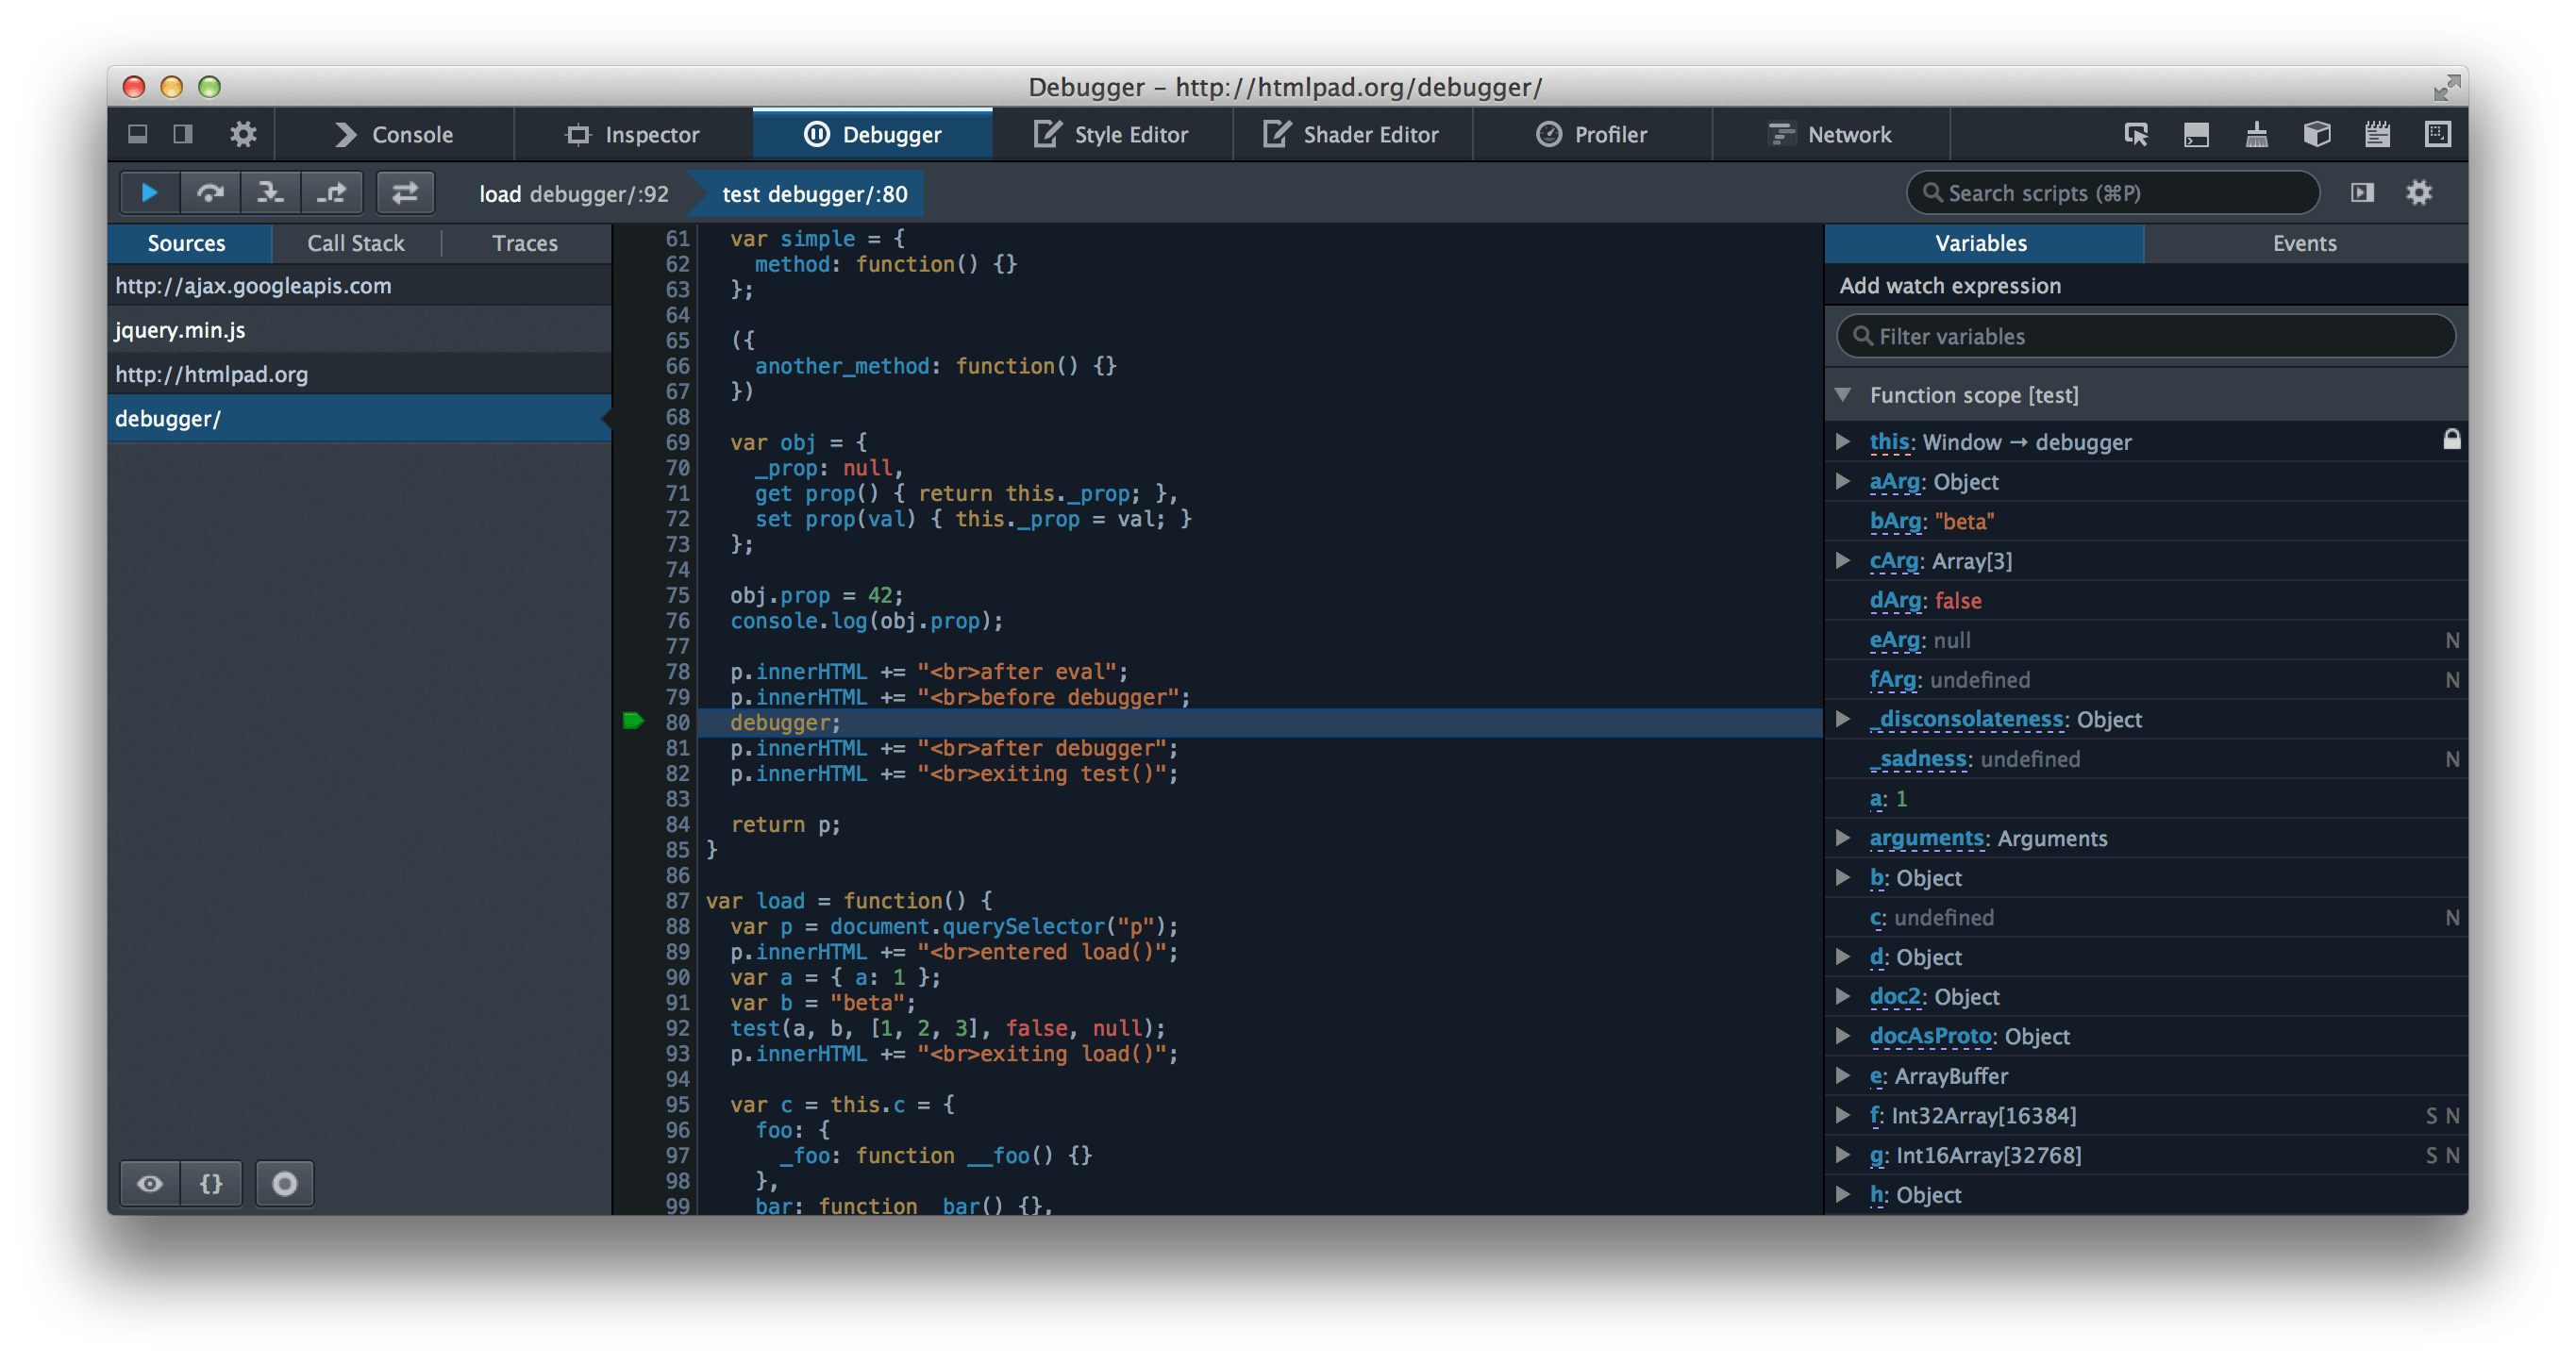
Task: Click Add watch expression button
Action: pos(1950,284)
